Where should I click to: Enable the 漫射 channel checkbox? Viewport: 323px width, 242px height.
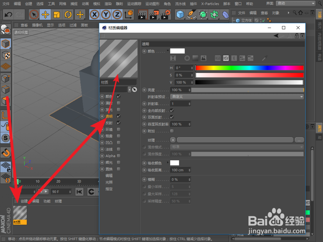pos(119,103)
